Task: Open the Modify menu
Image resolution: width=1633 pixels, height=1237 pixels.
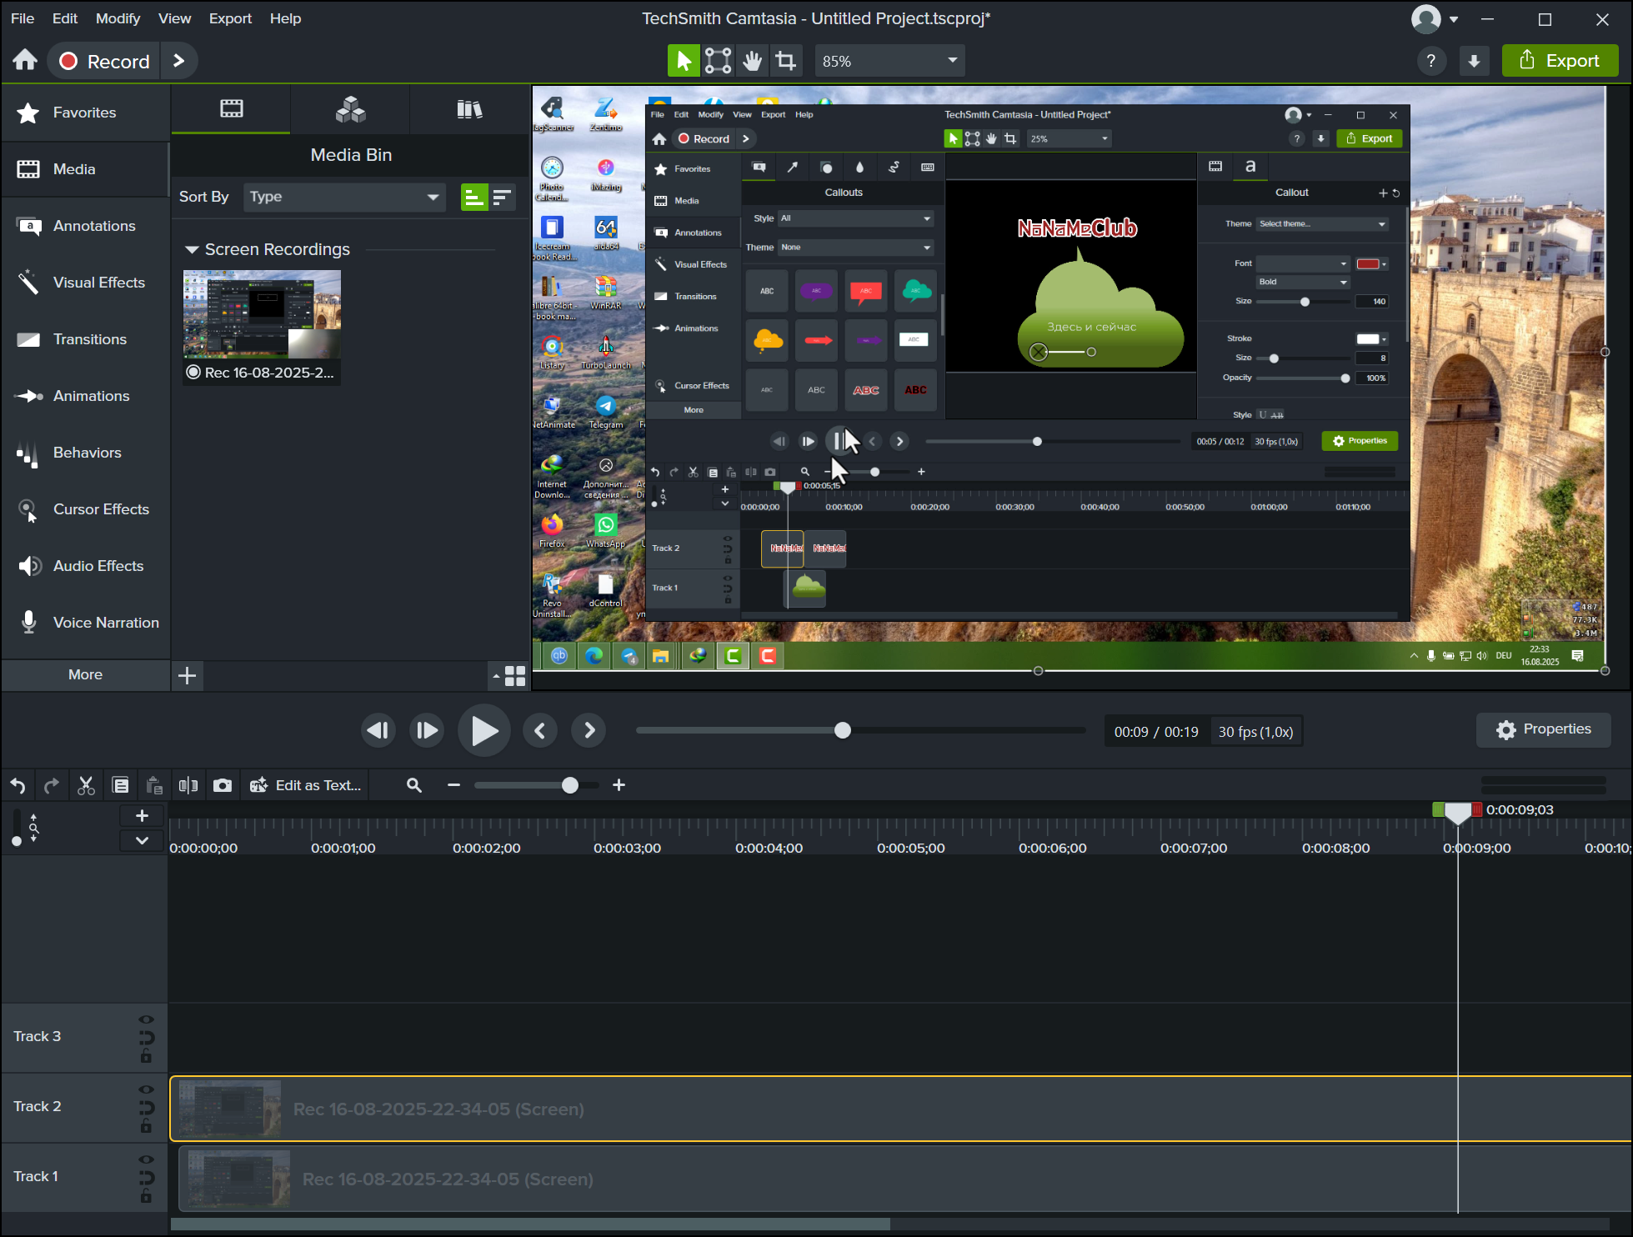Action: [118, 18]
